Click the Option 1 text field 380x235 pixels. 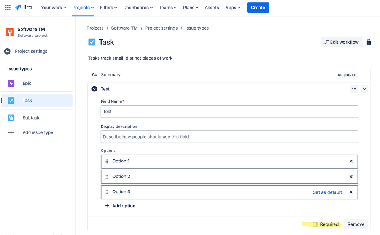point(229,161)
